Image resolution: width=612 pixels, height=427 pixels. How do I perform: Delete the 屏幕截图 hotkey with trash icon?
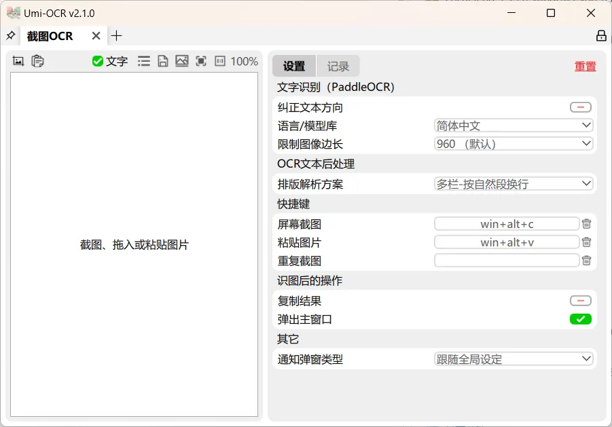[586, 224]
